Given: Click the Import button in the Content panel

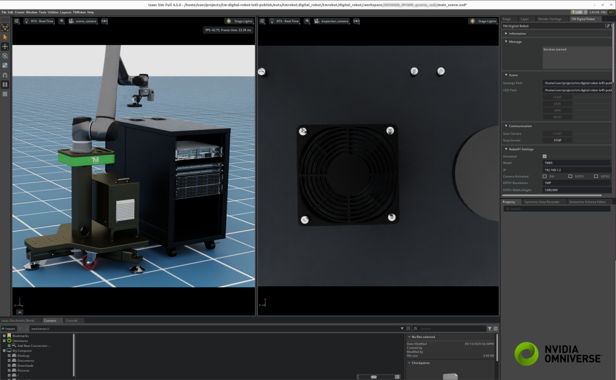Looking at the screenshot, I should tap(8, 328).
